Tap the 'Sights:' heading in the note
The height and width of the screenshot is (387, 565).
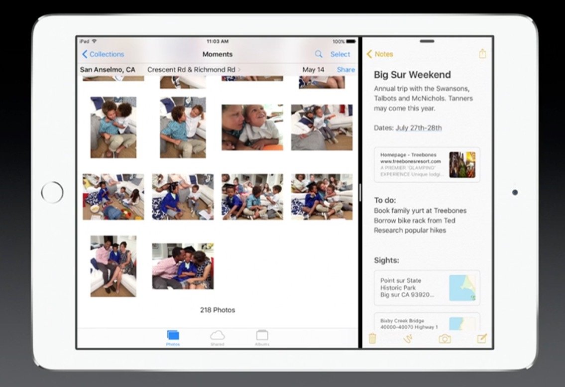click(x=386, y=260)
